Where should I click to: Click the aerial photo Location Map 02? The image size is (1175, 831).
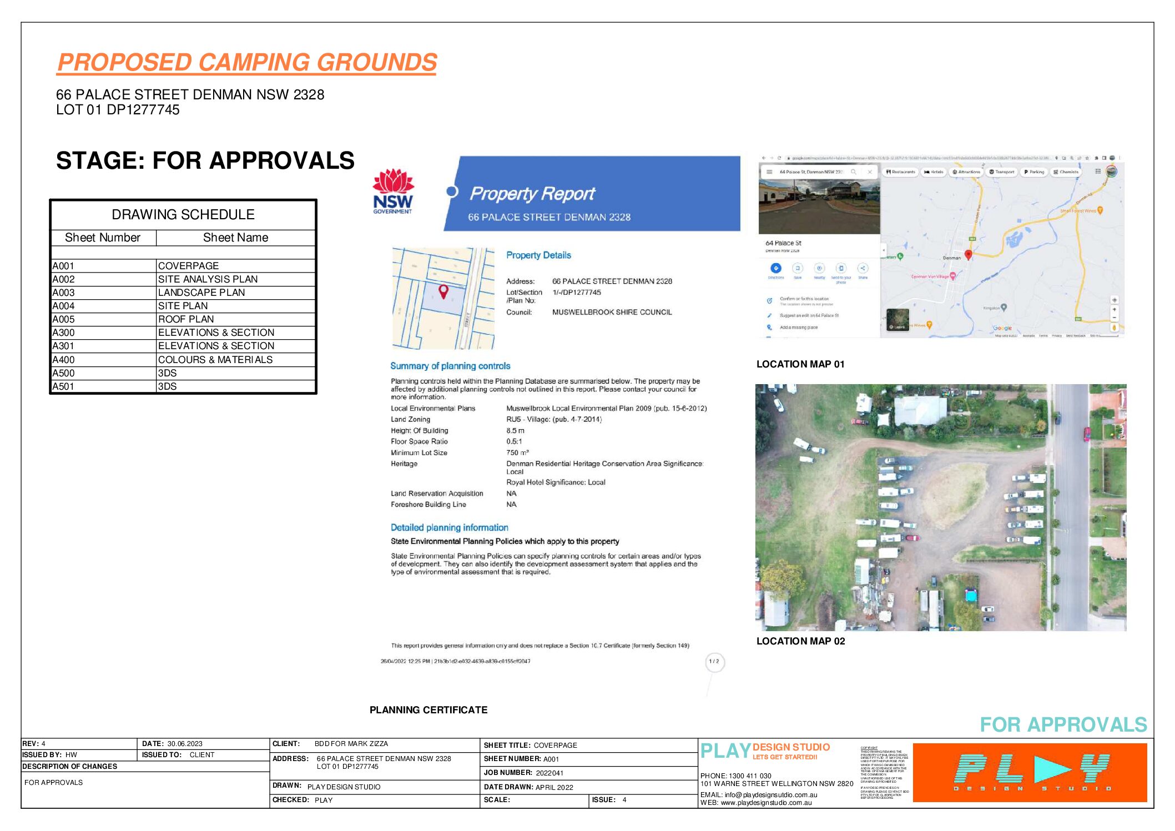pos(941,507)
